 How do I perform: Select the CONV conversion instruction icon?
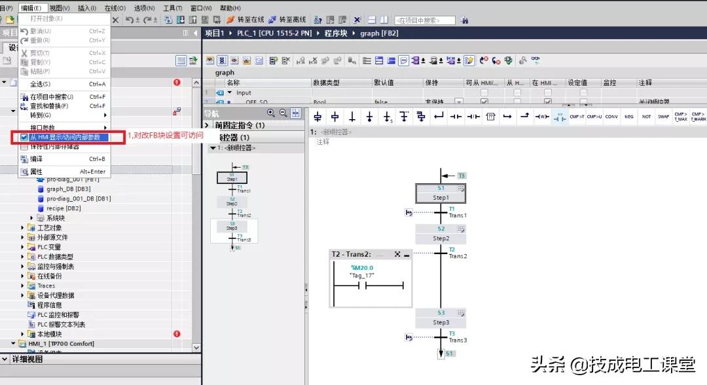pyautogui.click(x=611, y=117)
